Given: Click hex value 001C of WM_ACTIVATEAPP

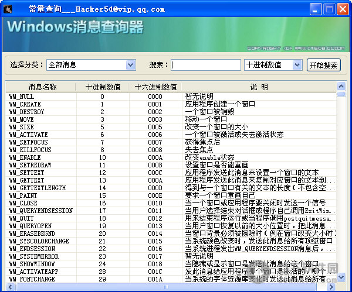Looking at the screenshot, I should tap(155, 272).
